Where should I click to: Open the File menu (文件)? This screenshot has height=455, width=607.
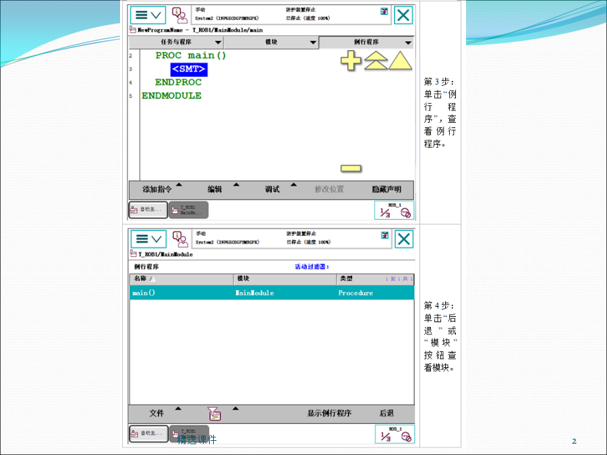(x=156, y=413)
